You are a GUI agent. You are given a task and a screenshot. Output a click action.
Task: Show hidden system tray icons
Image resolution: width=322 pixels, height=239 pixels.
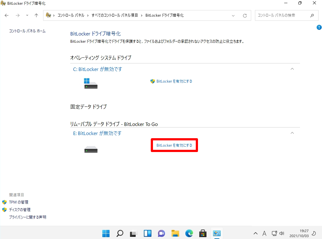point(256,233)
